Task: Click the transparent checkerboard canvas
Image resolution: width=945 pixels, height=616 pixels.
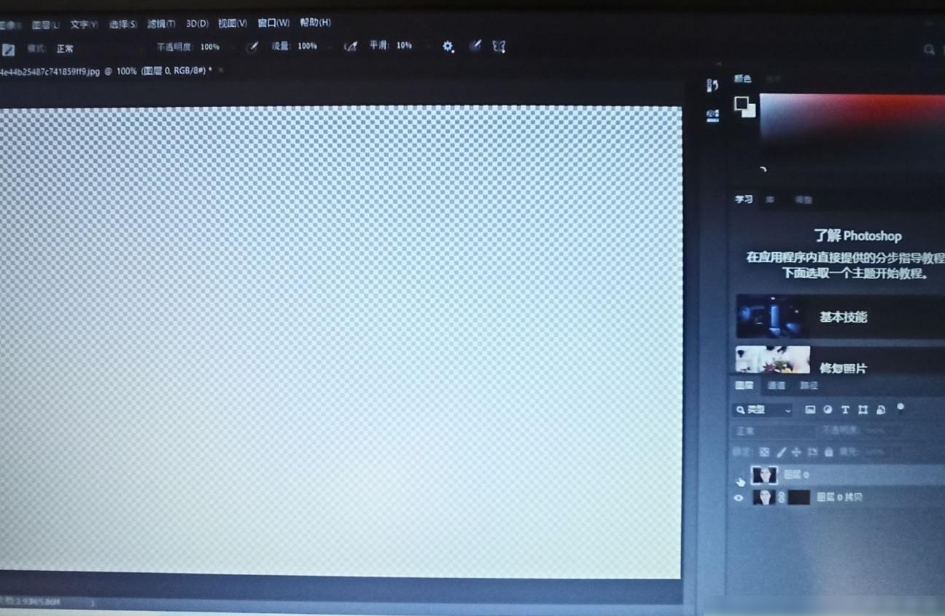Action: (x=341, y=342)
